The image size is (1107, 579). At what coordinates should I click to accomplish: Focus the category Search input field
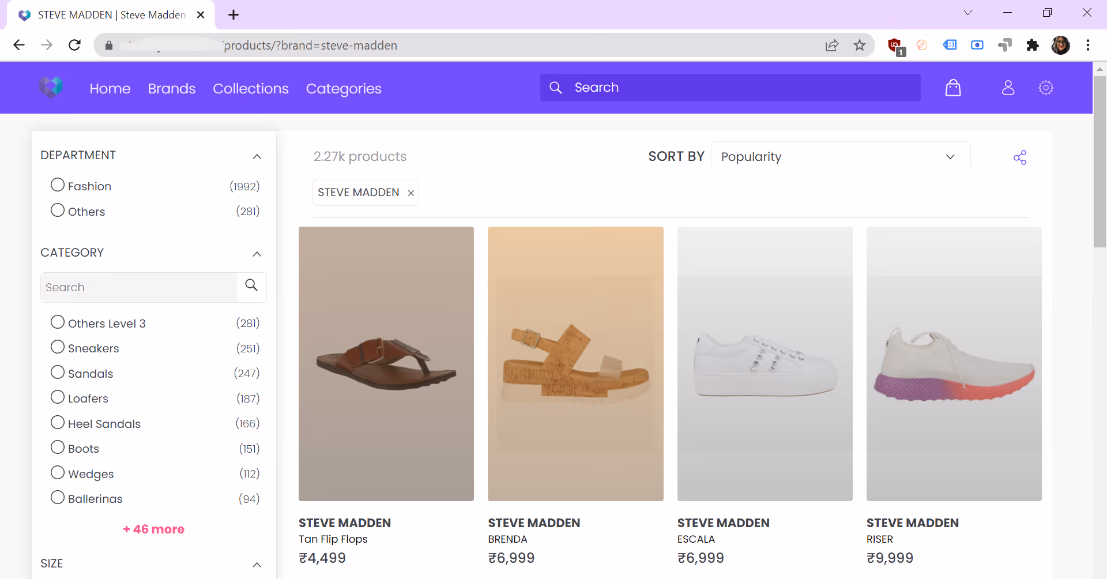[x=138, y=287]
